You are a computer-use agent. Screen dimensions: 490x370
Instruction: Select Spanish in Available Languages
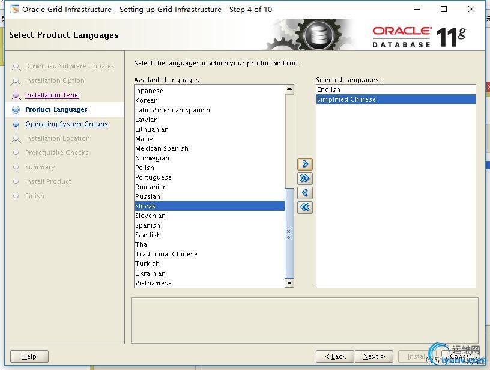coord(210,225)
